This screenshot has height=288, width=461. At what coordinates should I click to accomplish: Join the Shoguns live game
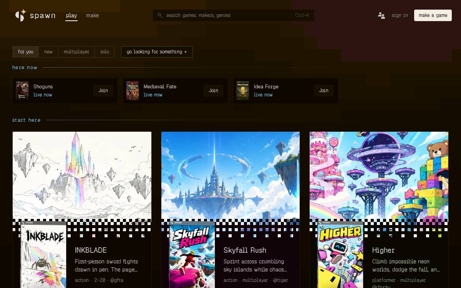(103, 91)
